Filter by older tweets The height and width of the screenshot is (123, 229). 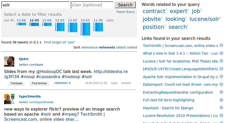[110, 20]
